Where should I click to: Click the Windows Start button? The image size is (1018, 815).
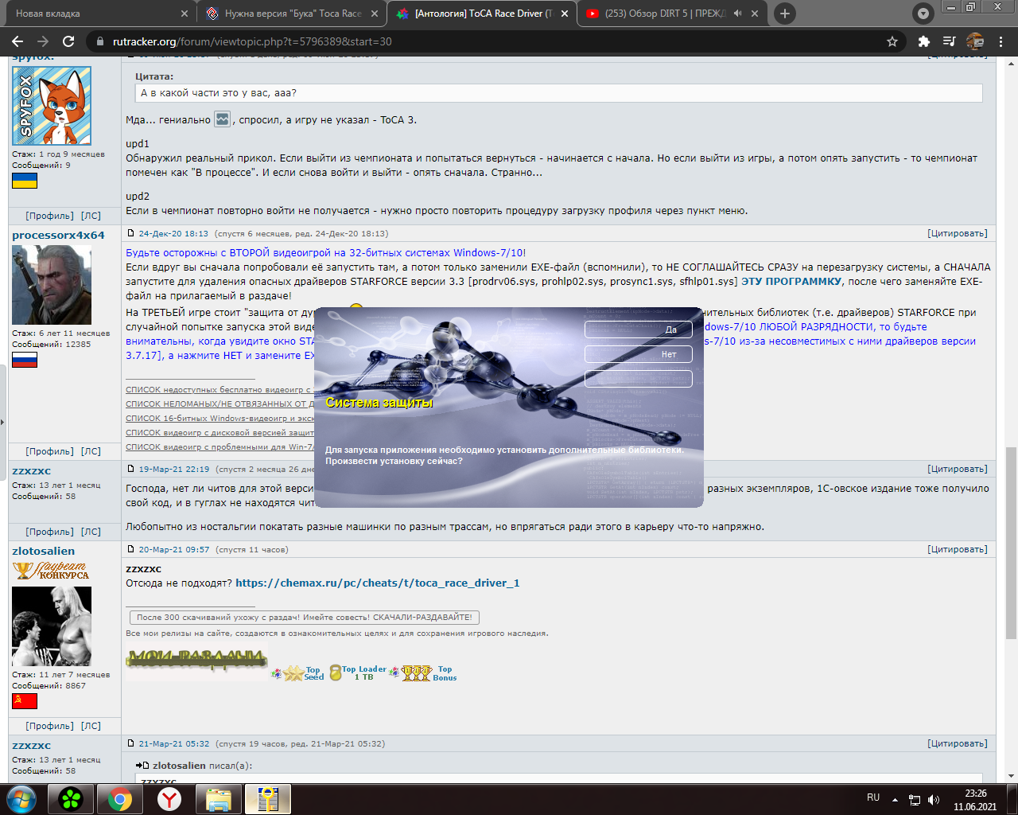[x=21, y=798]
